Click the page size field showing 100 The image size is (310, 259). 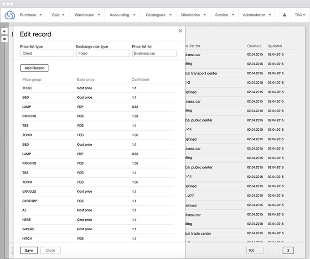tap(254, 250)
